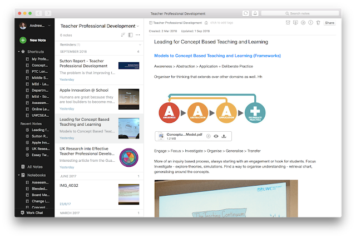
Task: Click the All Notes icon in sidebar
Action: click(x=23, y=166)
